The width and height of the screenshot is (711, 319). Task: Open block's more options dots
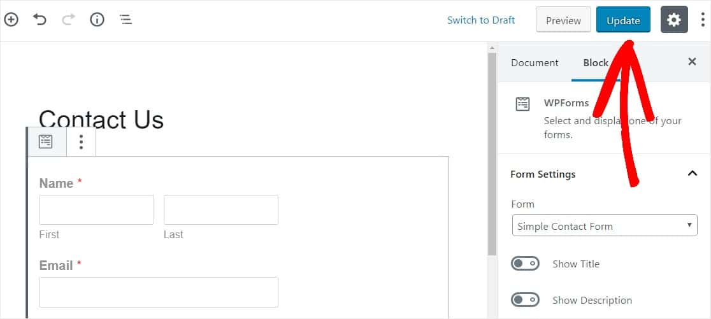(81, 141)
